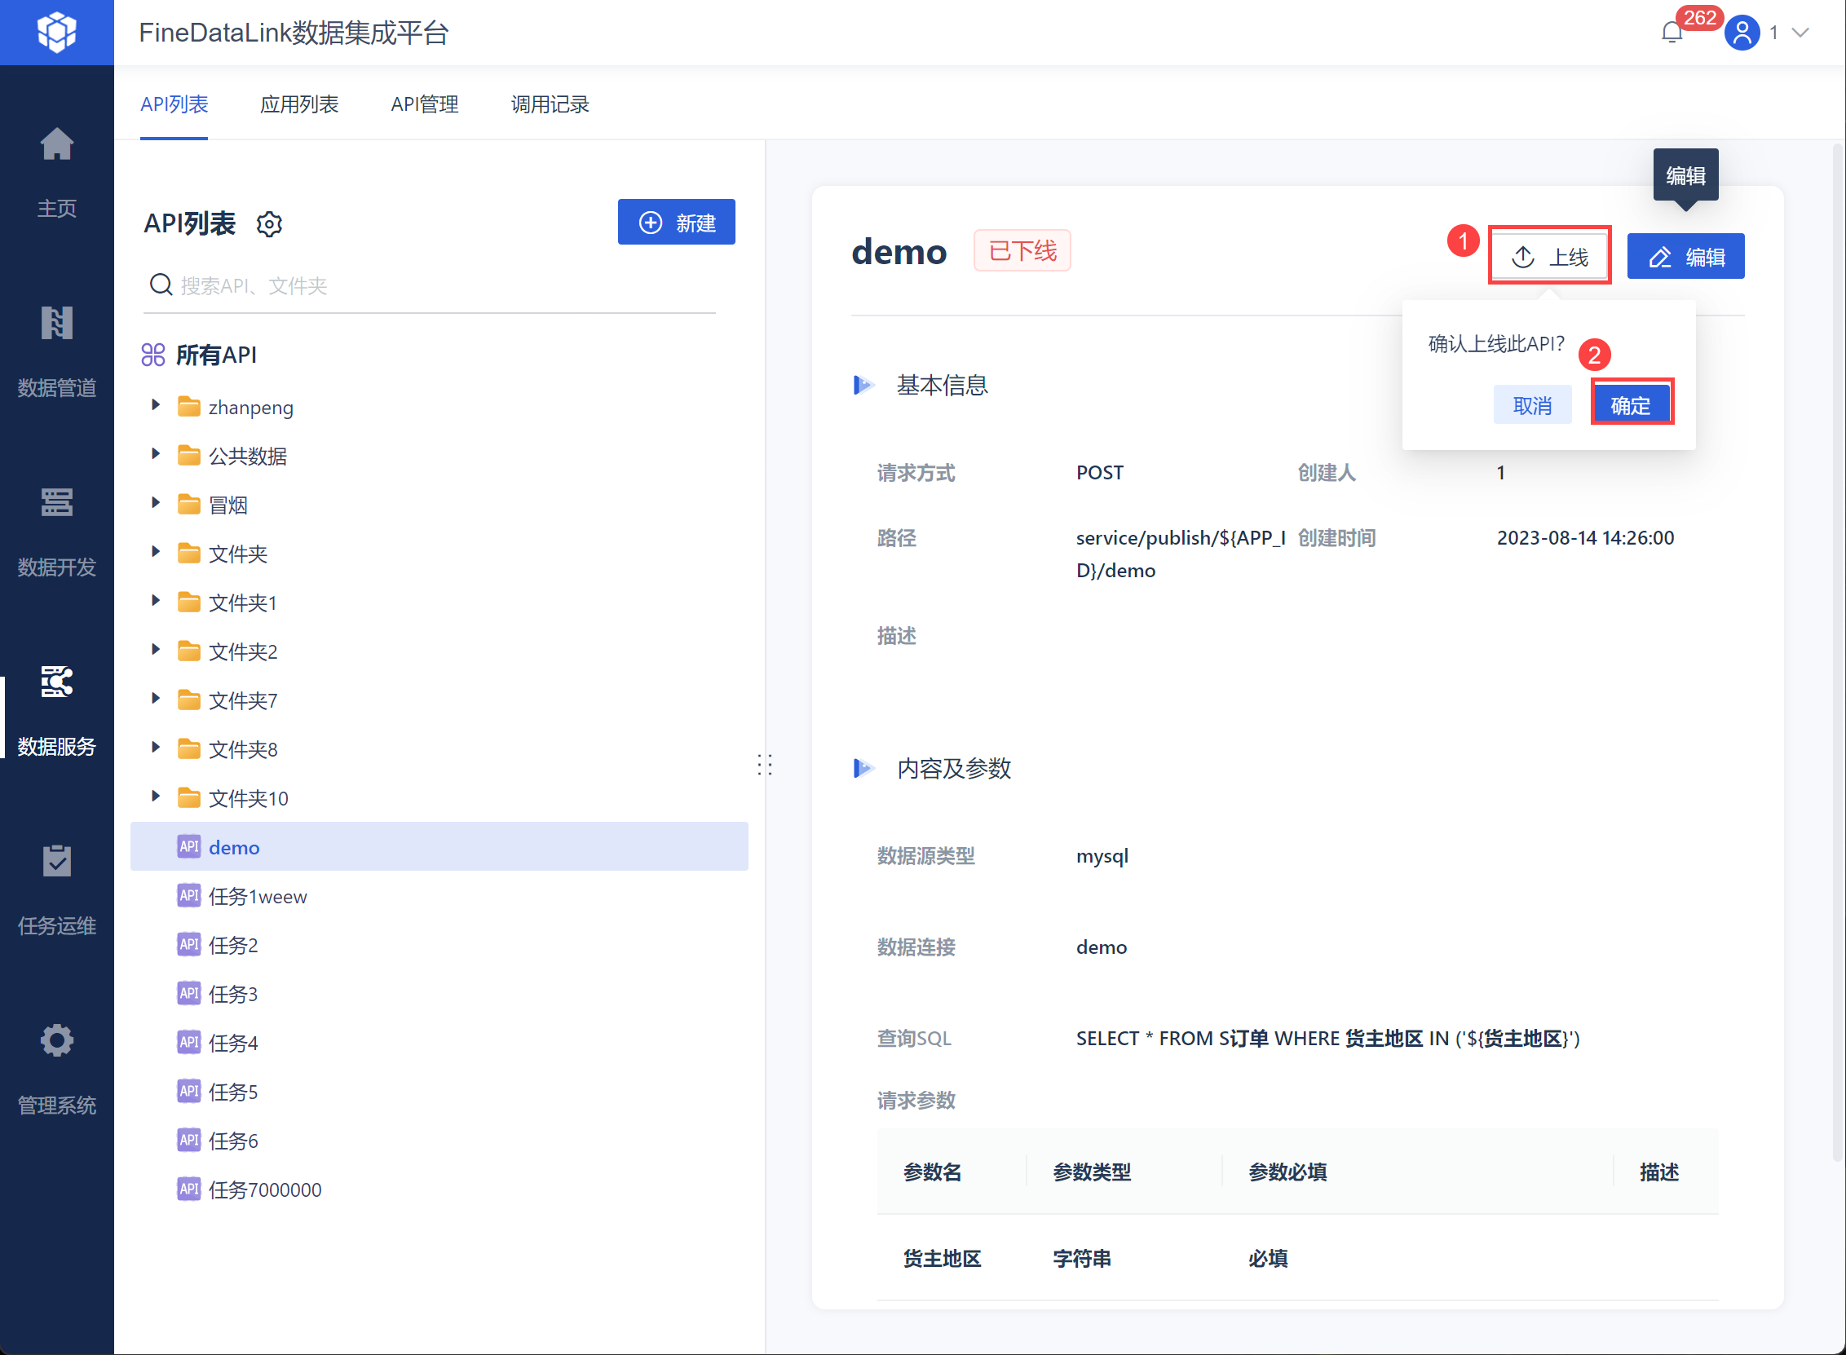Click the FineDataLink logo icon

(56, 32)
